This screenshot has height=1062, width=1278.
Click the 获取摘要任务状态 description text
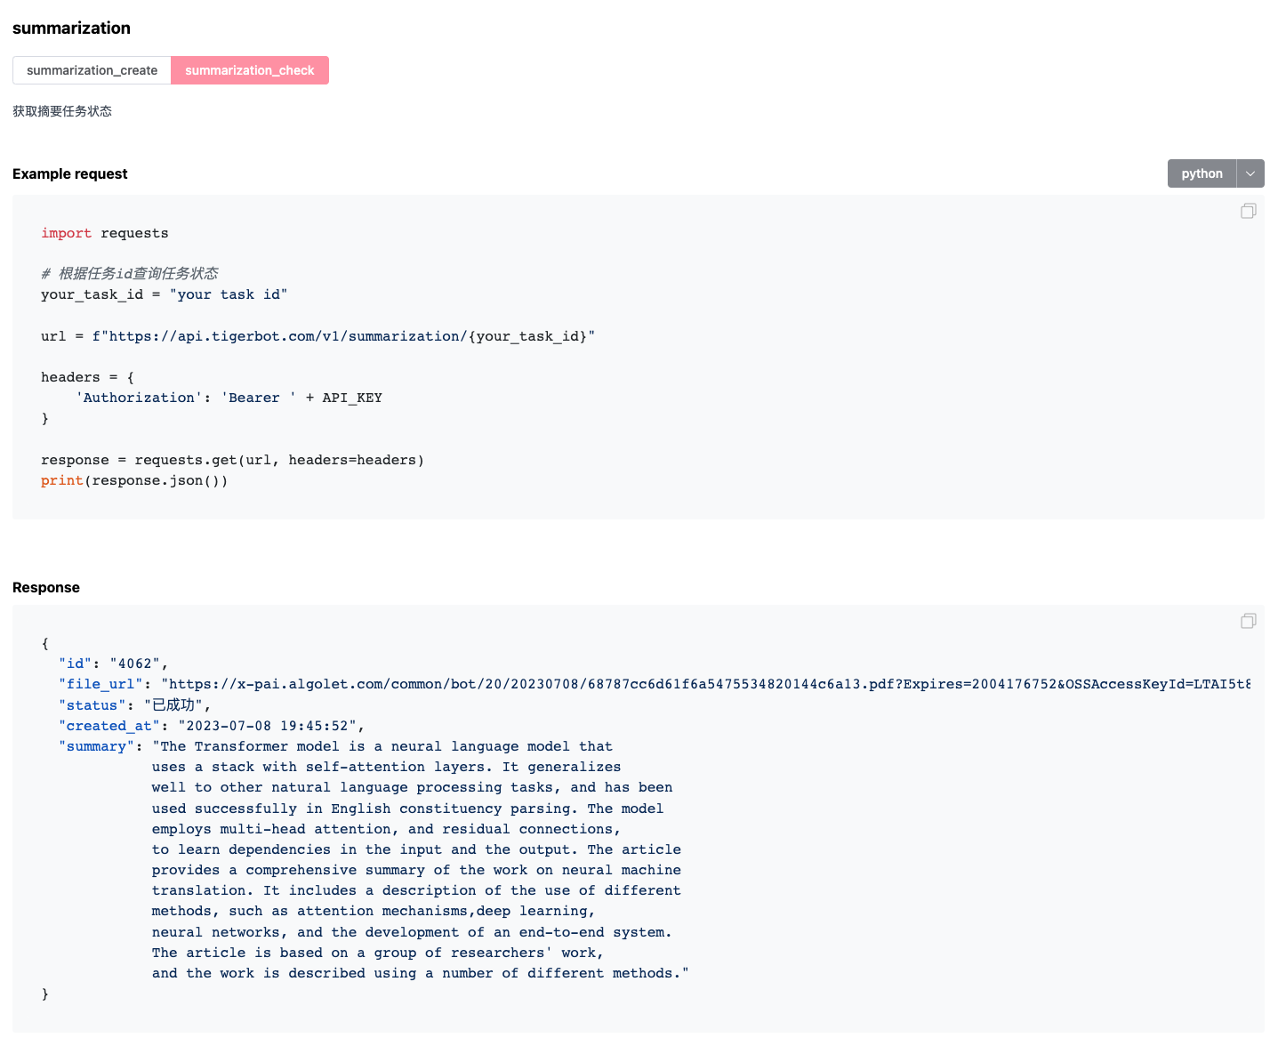click(62, 110)
